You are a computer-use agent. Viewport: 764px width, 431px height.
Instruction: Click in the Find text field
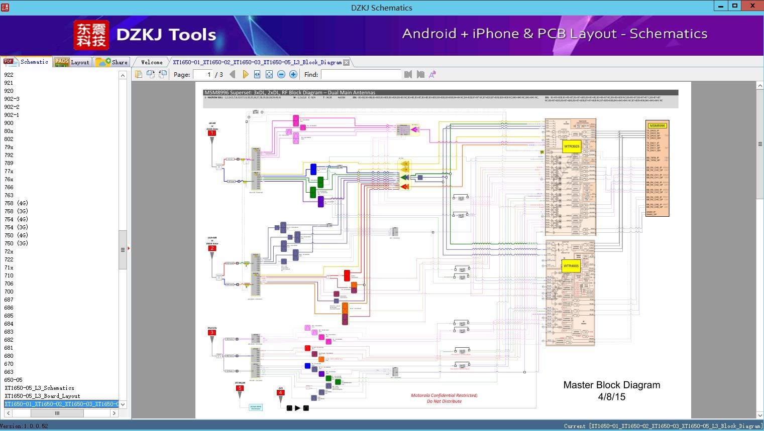[361, 74]
